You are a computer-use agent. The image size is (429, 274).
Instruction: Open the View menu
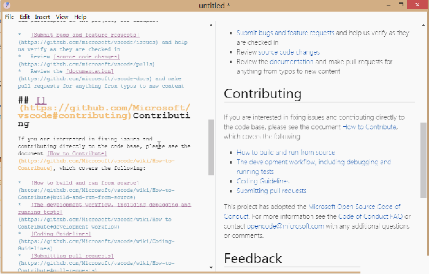point(62,17)
